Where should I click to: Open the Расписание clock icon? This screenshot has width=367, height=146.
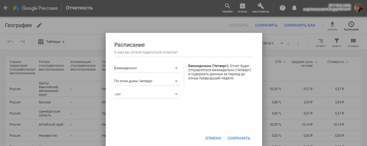click(351, 25)
